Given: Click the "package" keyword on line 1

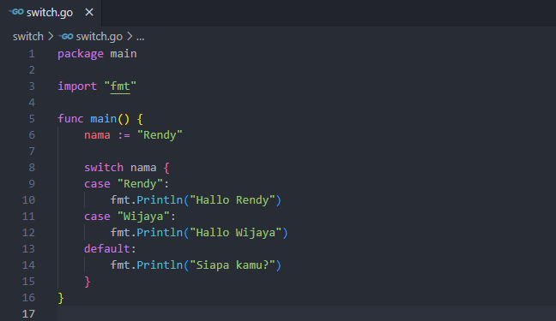Looking at the screenshot, I should pyautogui.click(x=81, y=54).
